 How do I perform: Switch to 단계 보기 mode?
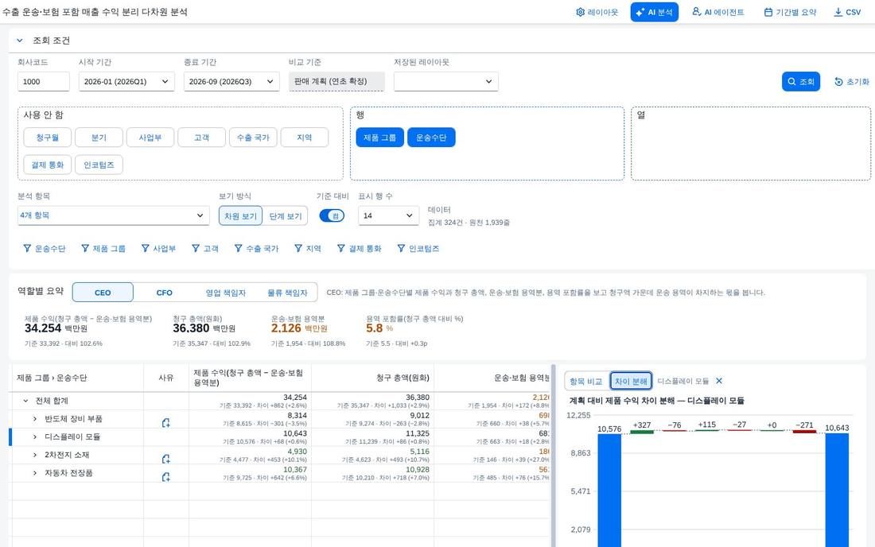[x=285, y=216]
